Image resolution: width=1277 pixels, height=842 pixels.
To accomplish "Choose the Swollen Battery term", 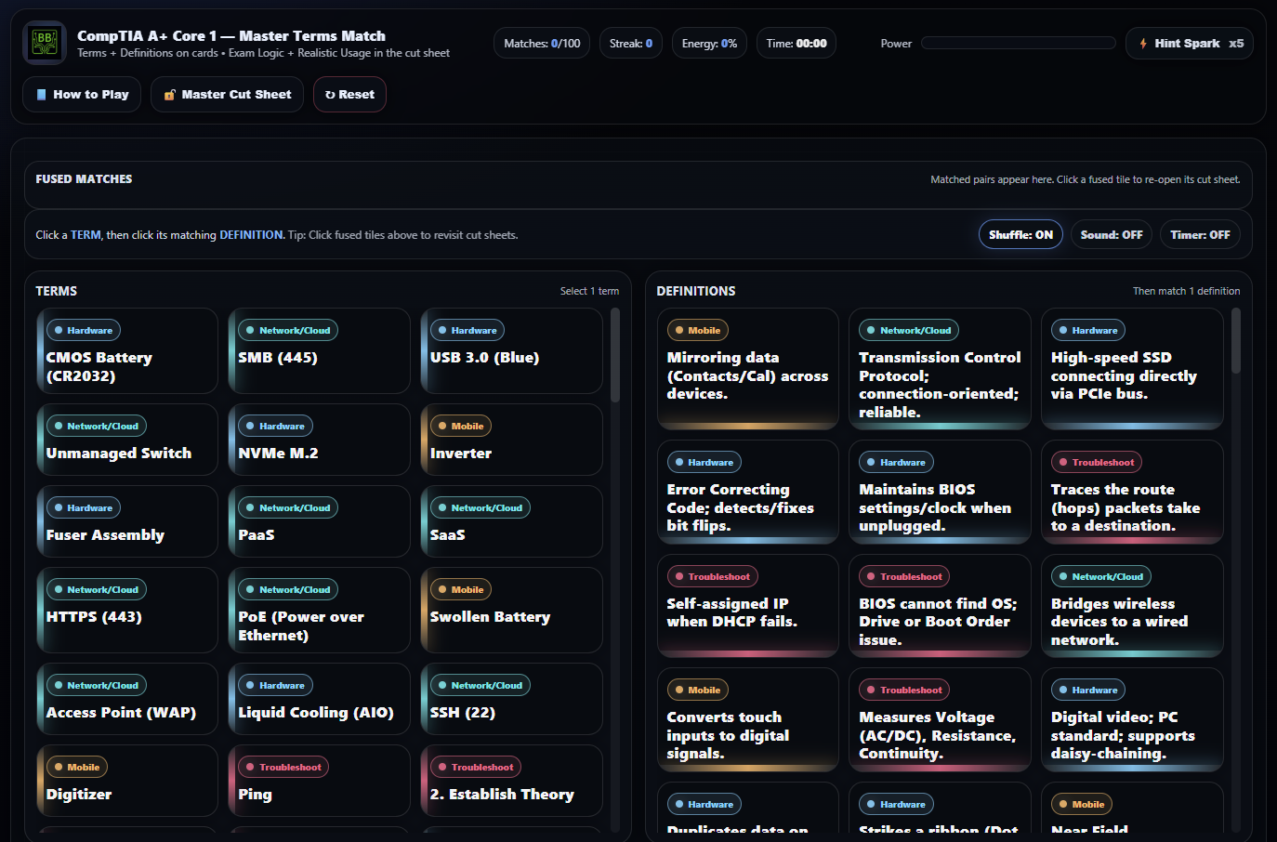I will click(x=511, y=611).
